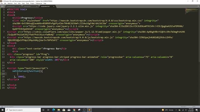
Task: Open the Selection menu
Action: coord(10,3)
